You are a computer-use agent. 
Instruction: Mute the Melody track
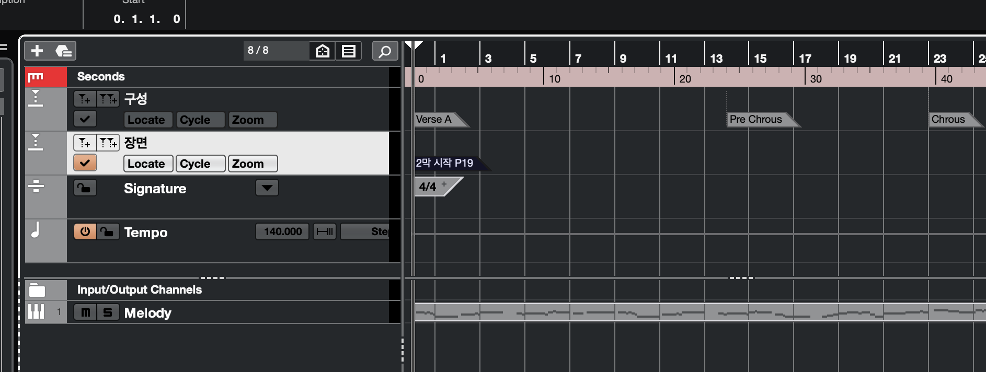[x=85, y=312]
